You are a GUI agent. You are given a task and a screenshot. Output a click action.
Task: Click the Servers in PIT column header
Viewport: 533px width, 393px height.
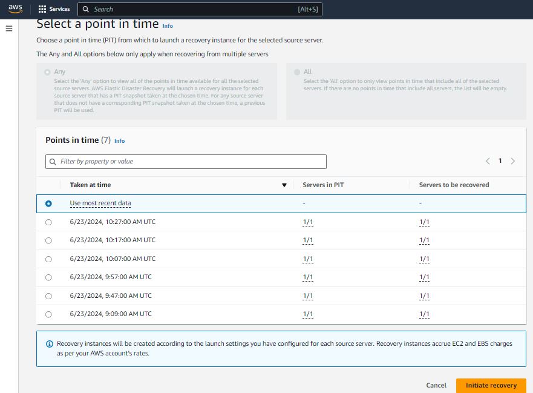[323, 185]
